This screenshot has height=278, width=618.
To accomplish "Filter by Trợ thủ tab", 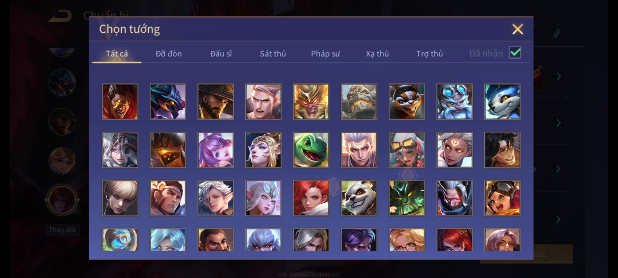I will pyautogui.click(x=430, y=54).
